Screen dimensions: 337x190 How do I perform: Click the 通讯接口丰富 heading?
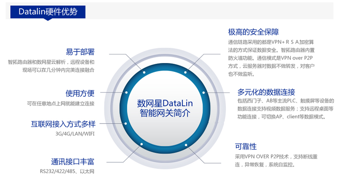tap(72, 162)
